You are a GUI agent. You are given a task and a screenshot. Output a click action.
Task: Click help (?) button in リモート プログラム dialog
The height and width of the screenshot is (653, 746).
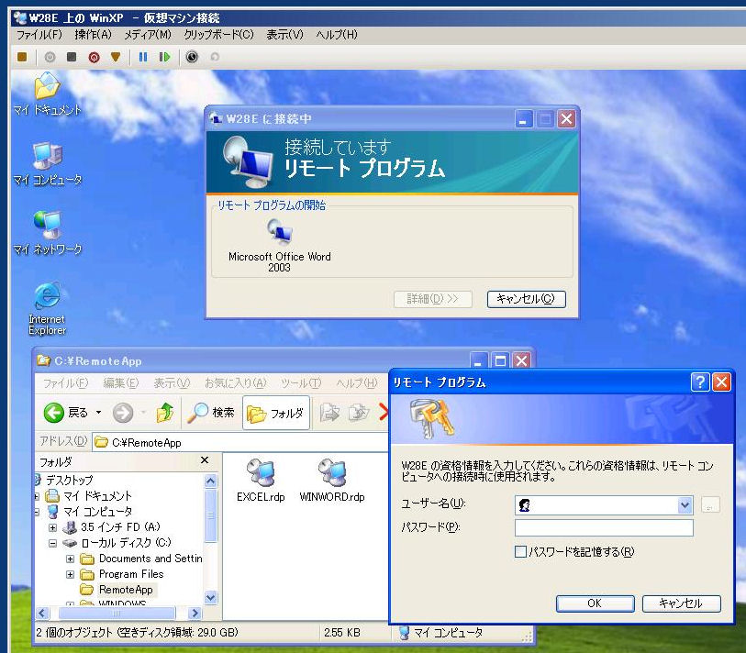pos(700,382)
